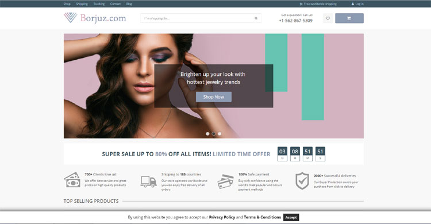Click the user icon beside Log in

(x=353, y=4)
